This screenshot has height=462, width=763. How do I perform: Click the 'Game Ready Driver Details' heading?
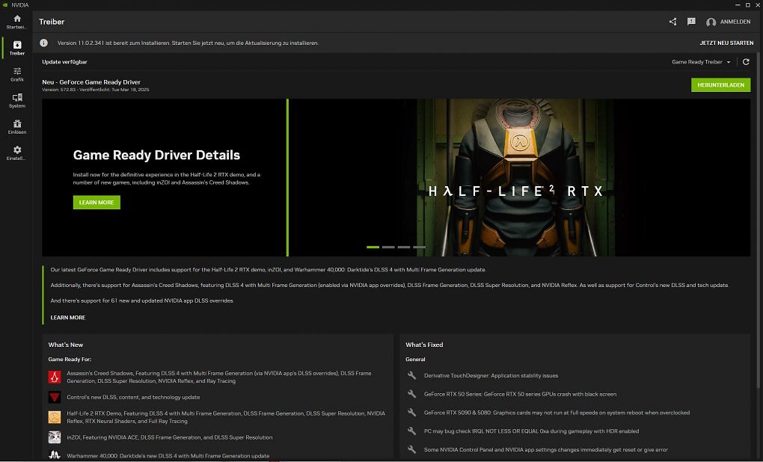click(x=156, y=155)
